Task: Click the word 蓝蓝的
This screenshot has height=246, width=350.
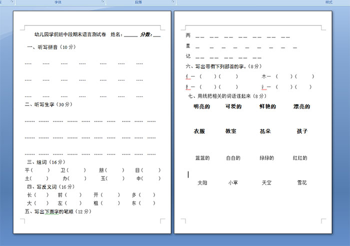Action: [x=202, y=158]
